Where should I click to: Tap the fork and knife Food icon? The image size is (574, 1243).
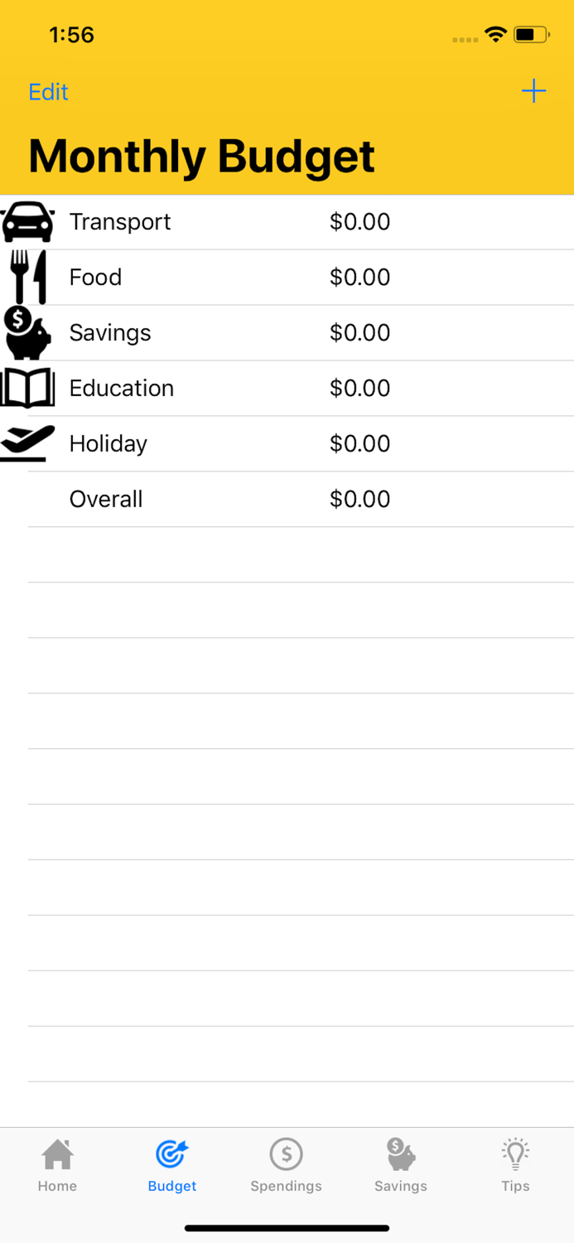pyautogui.click(x=27, y=277)
